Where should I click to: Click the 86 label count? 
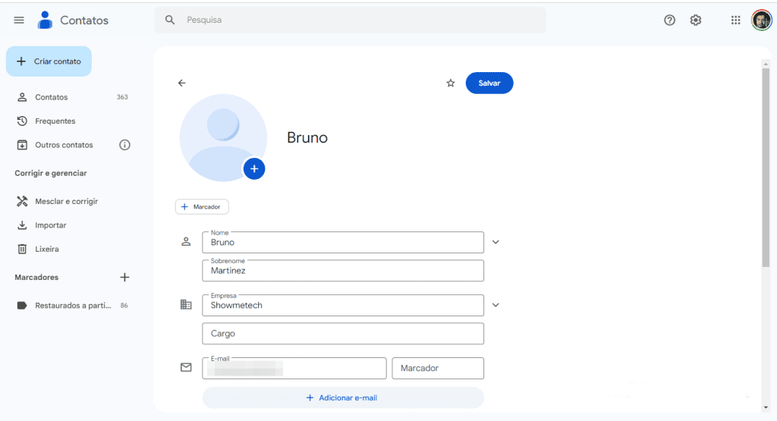(124, 305)
